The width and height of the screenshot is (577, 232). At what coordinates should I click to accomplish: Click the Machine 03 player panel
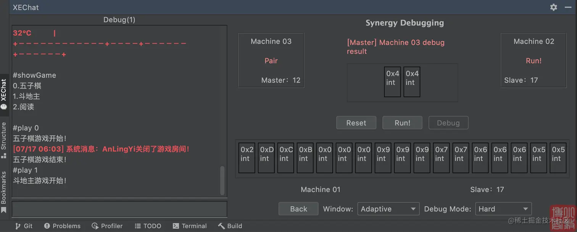point(271,60)
